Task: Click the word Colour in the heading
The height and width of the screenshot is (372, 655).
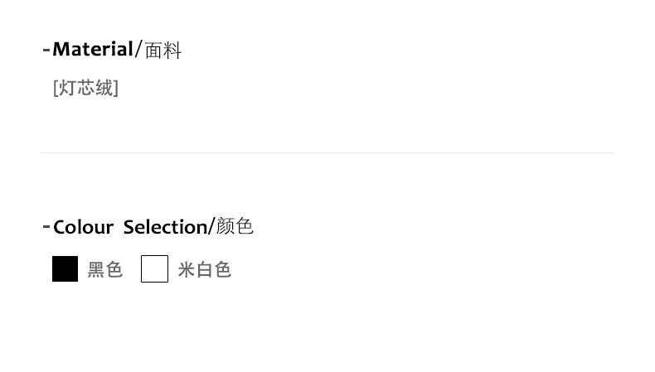Action: [x=83, y=227]
